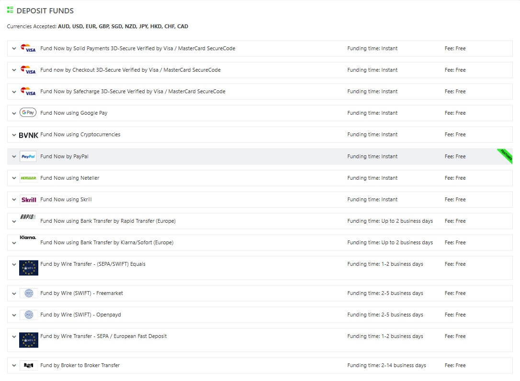
Task: Expand the Openpayd SWIFT wire option
Action: click(x=14, y=315)
